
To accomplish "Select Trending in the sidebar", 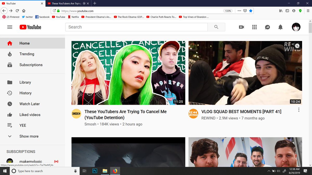I will tap(32, 54).
